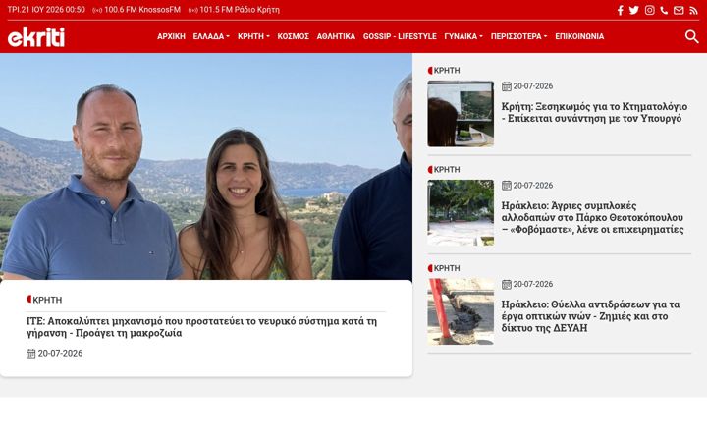Viewport: 707px width, 442px height.
Task: Open the Κτηματολόγιο article thumbnail
Action: click(x=461, y=114)
